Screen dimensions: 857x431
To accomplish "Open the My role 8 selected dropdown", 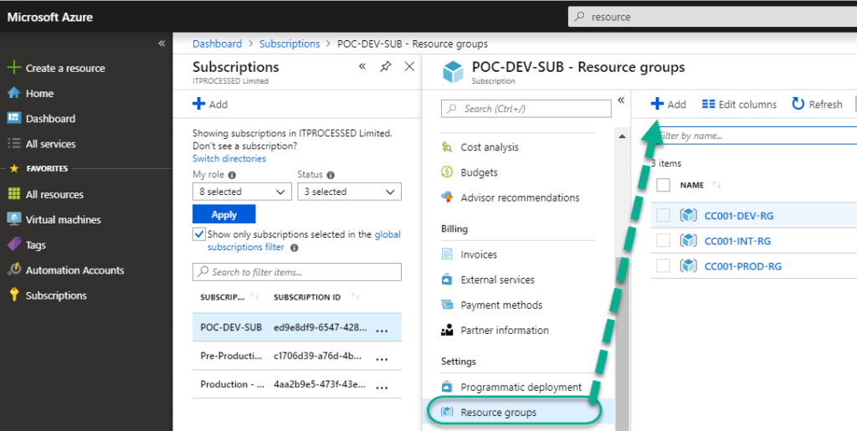I will click(x=242, y=192).
